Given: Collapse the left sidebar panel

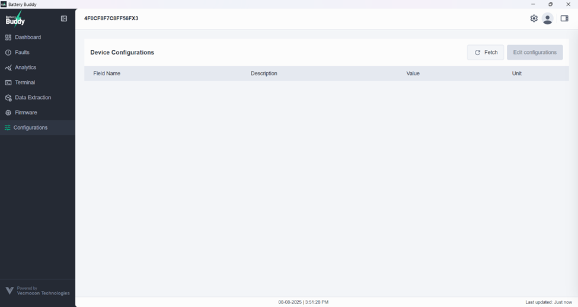Looking at the screenshot, I should [x=64, y=19].
